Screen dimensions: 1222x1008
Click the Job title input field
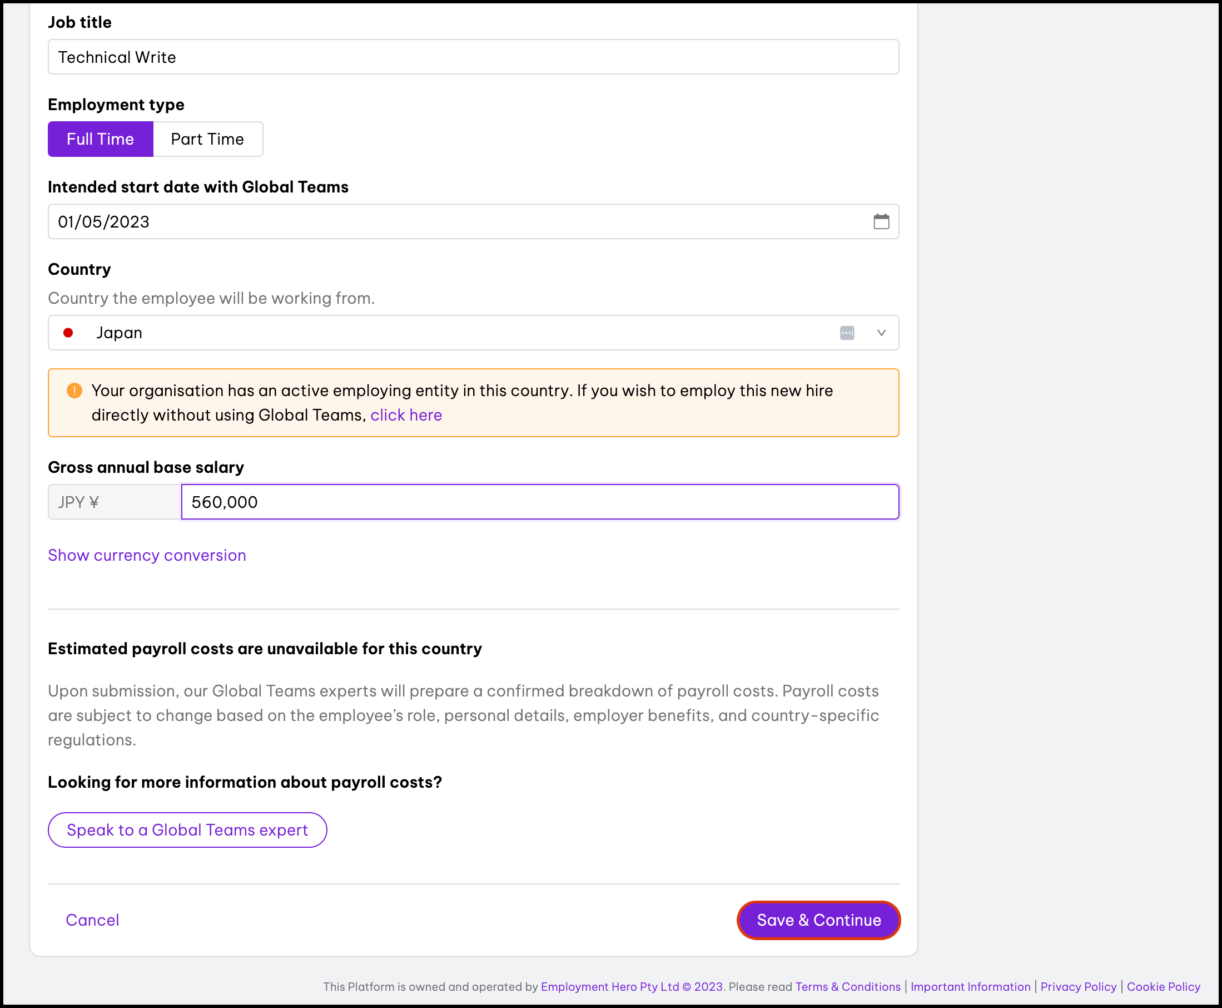473,57
